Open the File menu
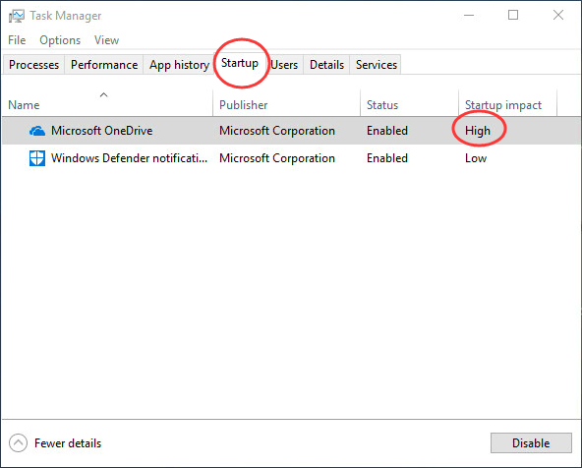This screenshot has width=582, height=468. click(17, 40)
